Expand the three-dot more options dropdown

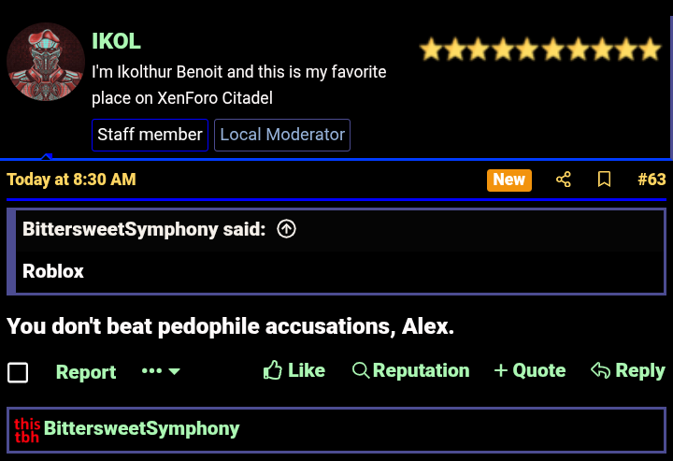coord(161,371)
